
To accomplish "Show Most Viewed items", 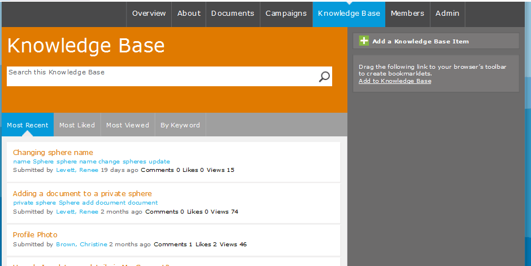I will [128, 125].
